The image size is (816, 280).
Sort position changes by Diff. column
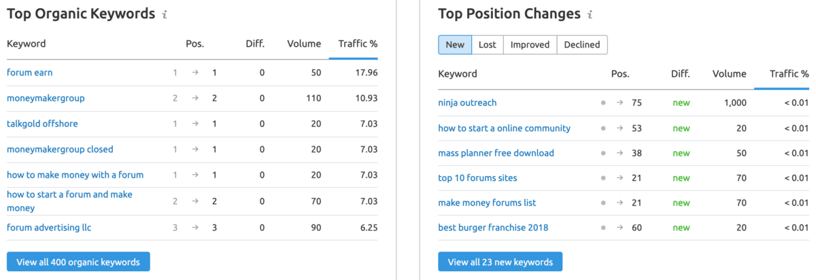681,74
